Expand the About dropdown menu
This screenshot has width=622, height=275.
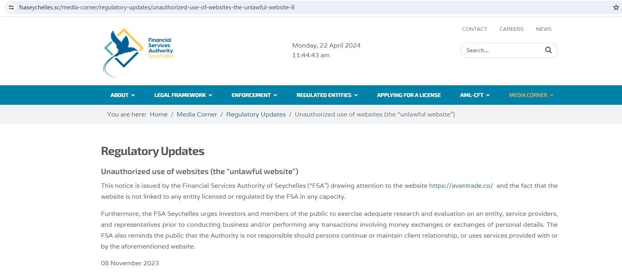122,95
